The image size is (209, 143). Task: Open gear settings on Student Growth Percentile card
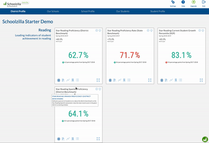[200, 30]
